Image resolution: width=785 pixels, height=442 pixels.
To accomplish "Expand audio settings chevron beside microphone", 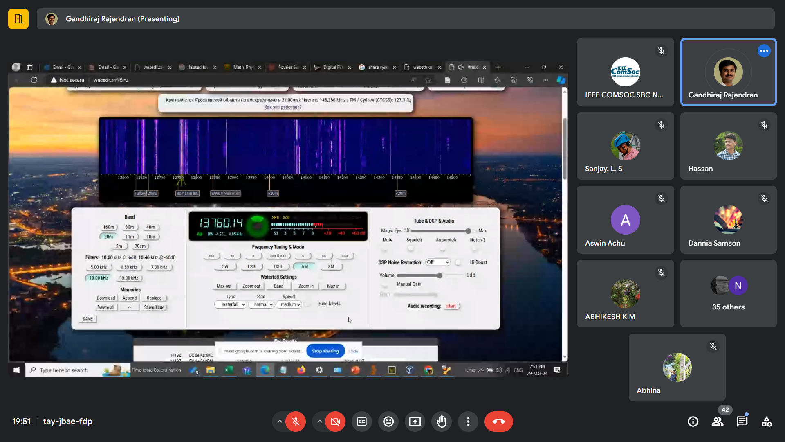I will (280, 422).
